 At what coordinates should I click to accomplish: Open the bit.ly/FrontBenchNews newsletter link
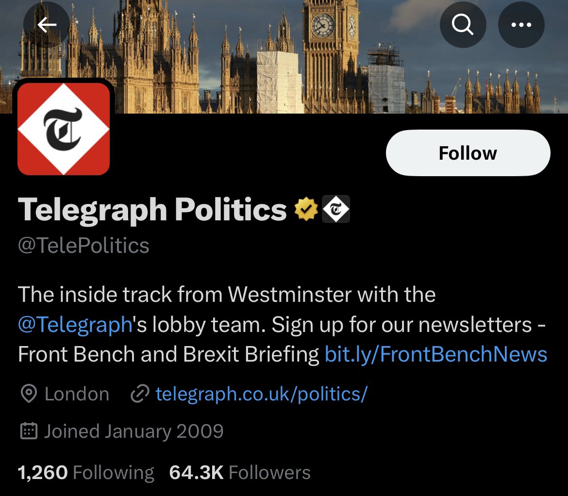click(x=435, y=354)
